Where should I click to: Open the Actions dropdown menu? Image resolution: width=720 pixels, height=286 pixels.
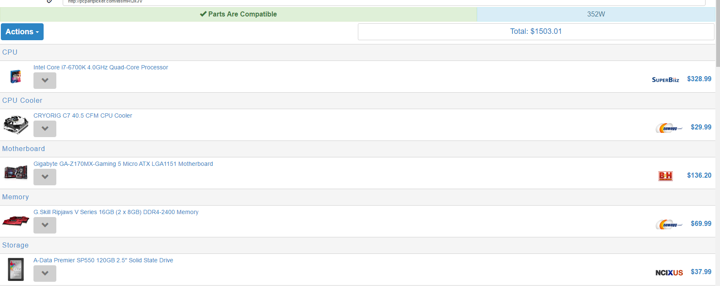22,32
